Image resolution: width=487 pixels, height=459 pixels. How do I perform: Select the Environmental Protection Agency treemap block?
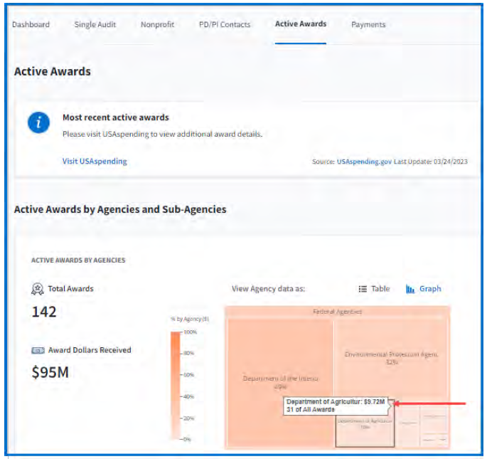pos(391,356)
